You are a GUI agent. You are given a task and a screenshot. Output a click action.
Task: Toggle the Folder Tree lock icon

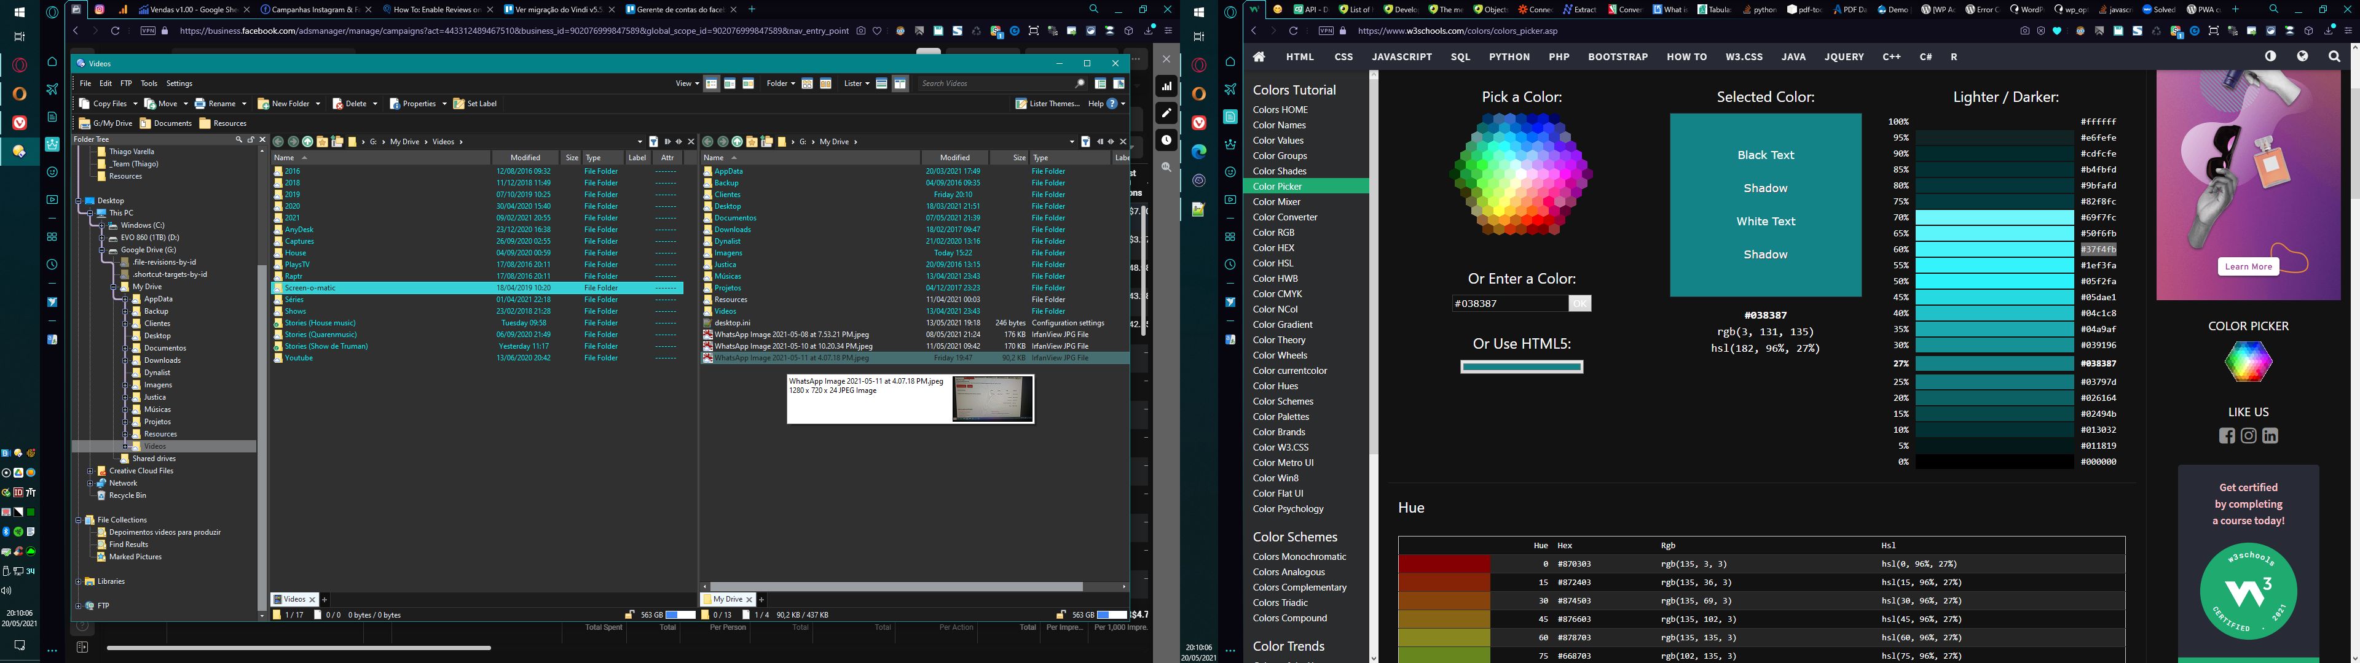pyautogui.click(x=250, y=140)
